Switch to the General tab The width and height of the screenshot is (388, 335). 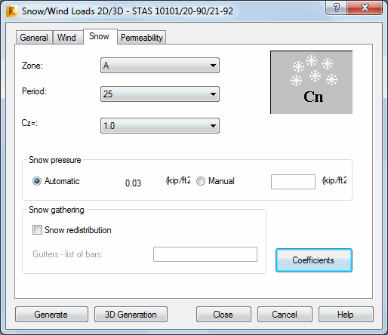[34, 38]
